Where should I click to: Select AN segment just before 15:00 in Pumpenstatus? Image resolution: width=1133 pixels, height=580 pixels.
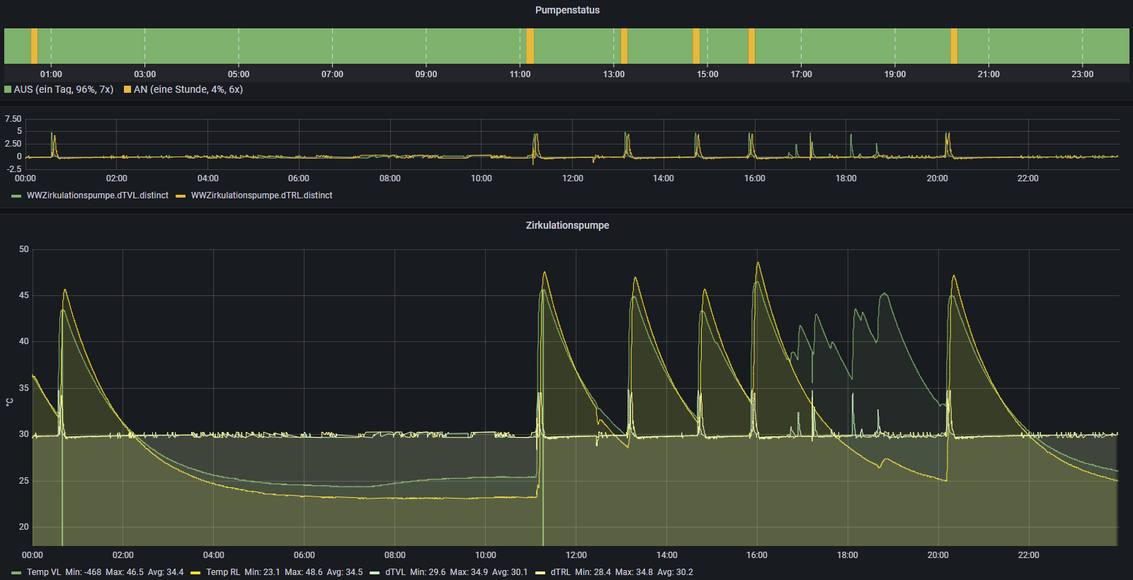click(696, 46)
